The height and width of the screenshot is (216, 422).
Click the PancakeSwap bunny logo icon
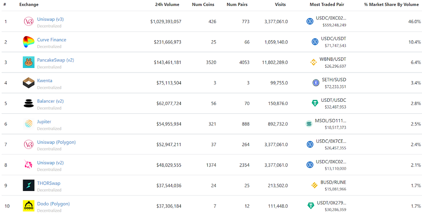click(x=29, y=62)
